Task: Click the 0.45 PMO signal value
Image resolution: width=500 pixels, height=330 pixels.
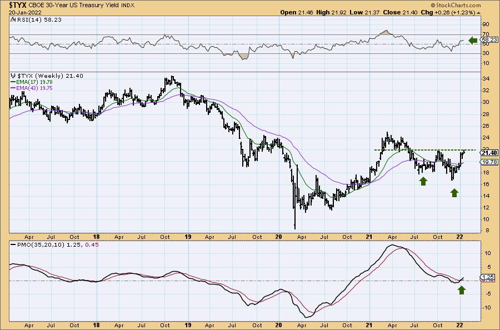Action: tap(92, 245)
